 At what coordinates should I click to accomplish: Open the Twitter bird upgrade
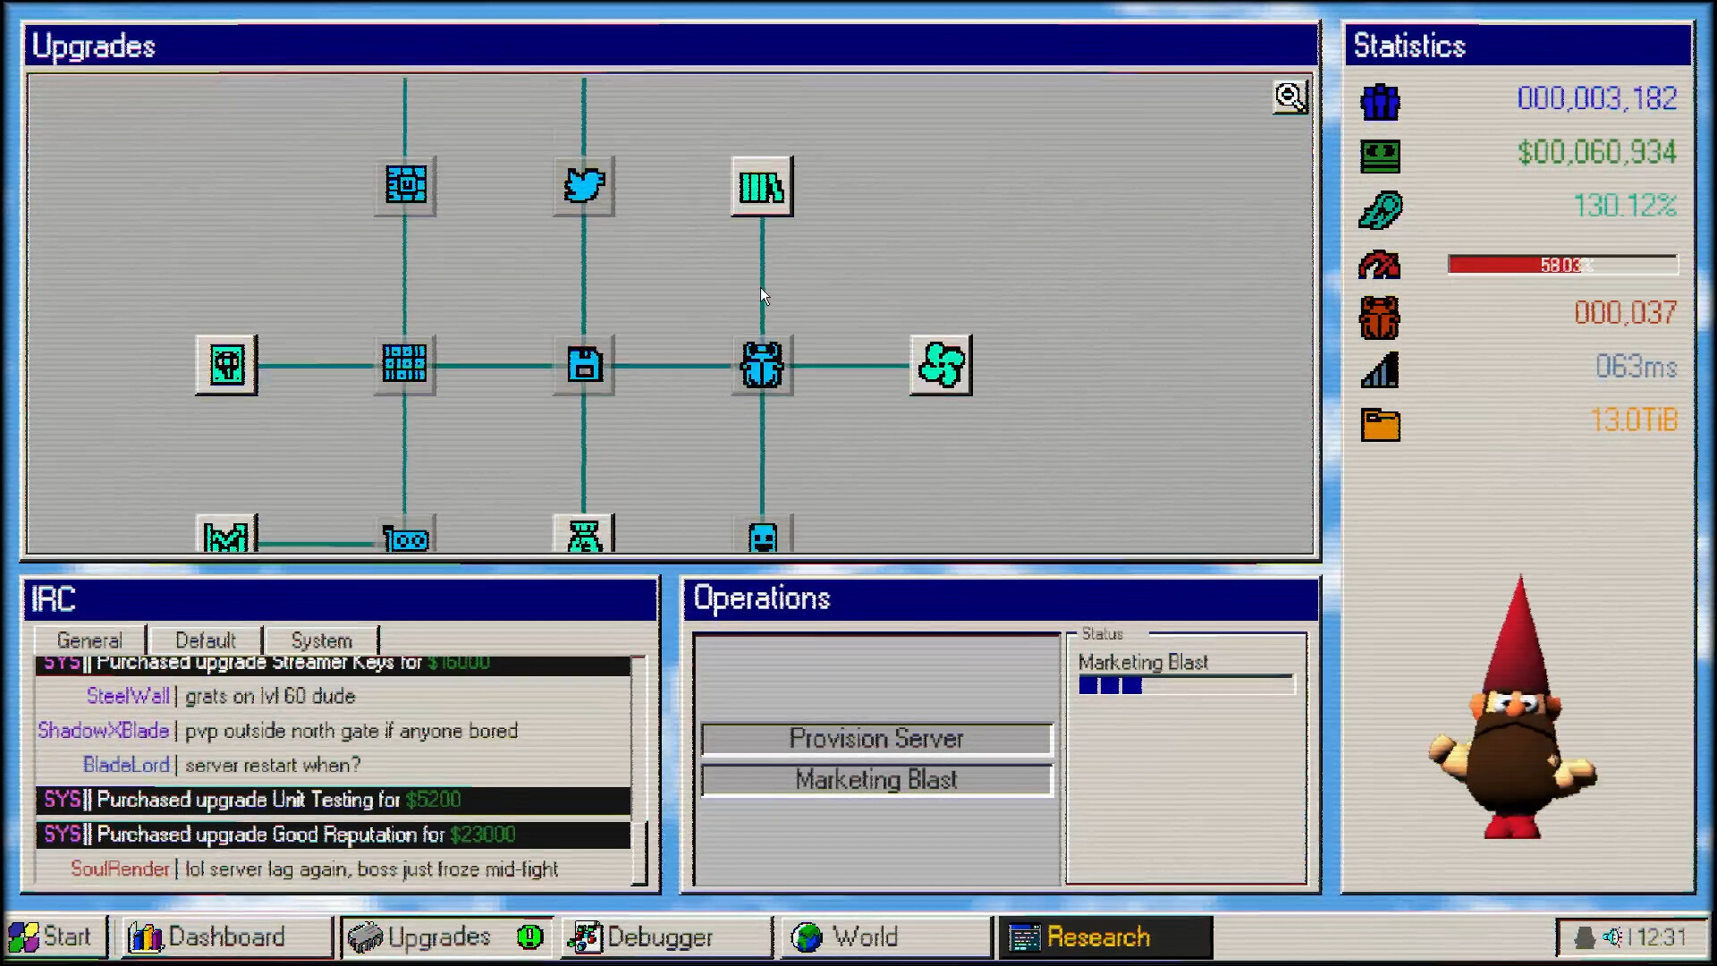pyautogui.click(x=584, y=186)
